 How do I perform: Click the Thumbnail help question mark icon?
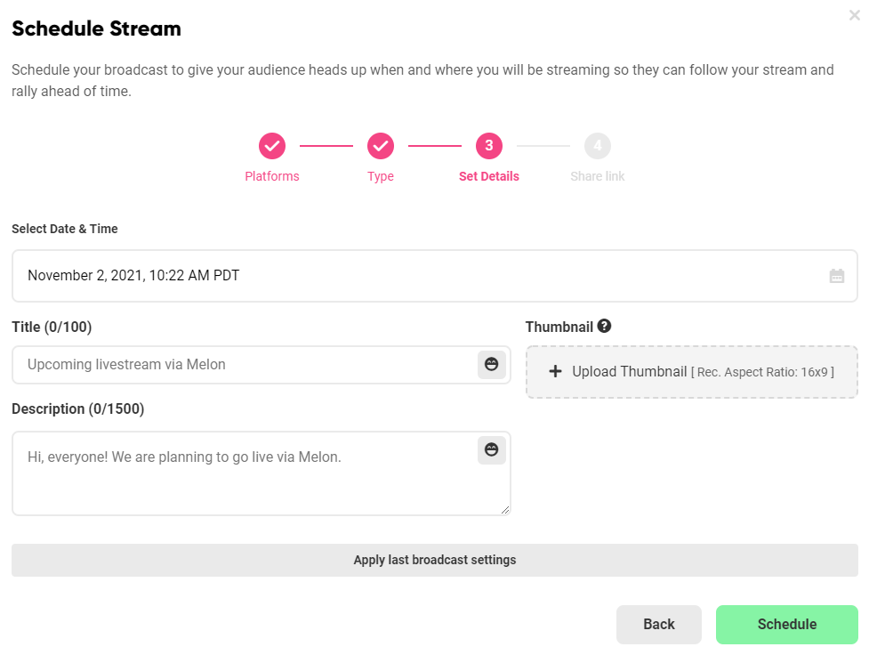pos(604,326)
